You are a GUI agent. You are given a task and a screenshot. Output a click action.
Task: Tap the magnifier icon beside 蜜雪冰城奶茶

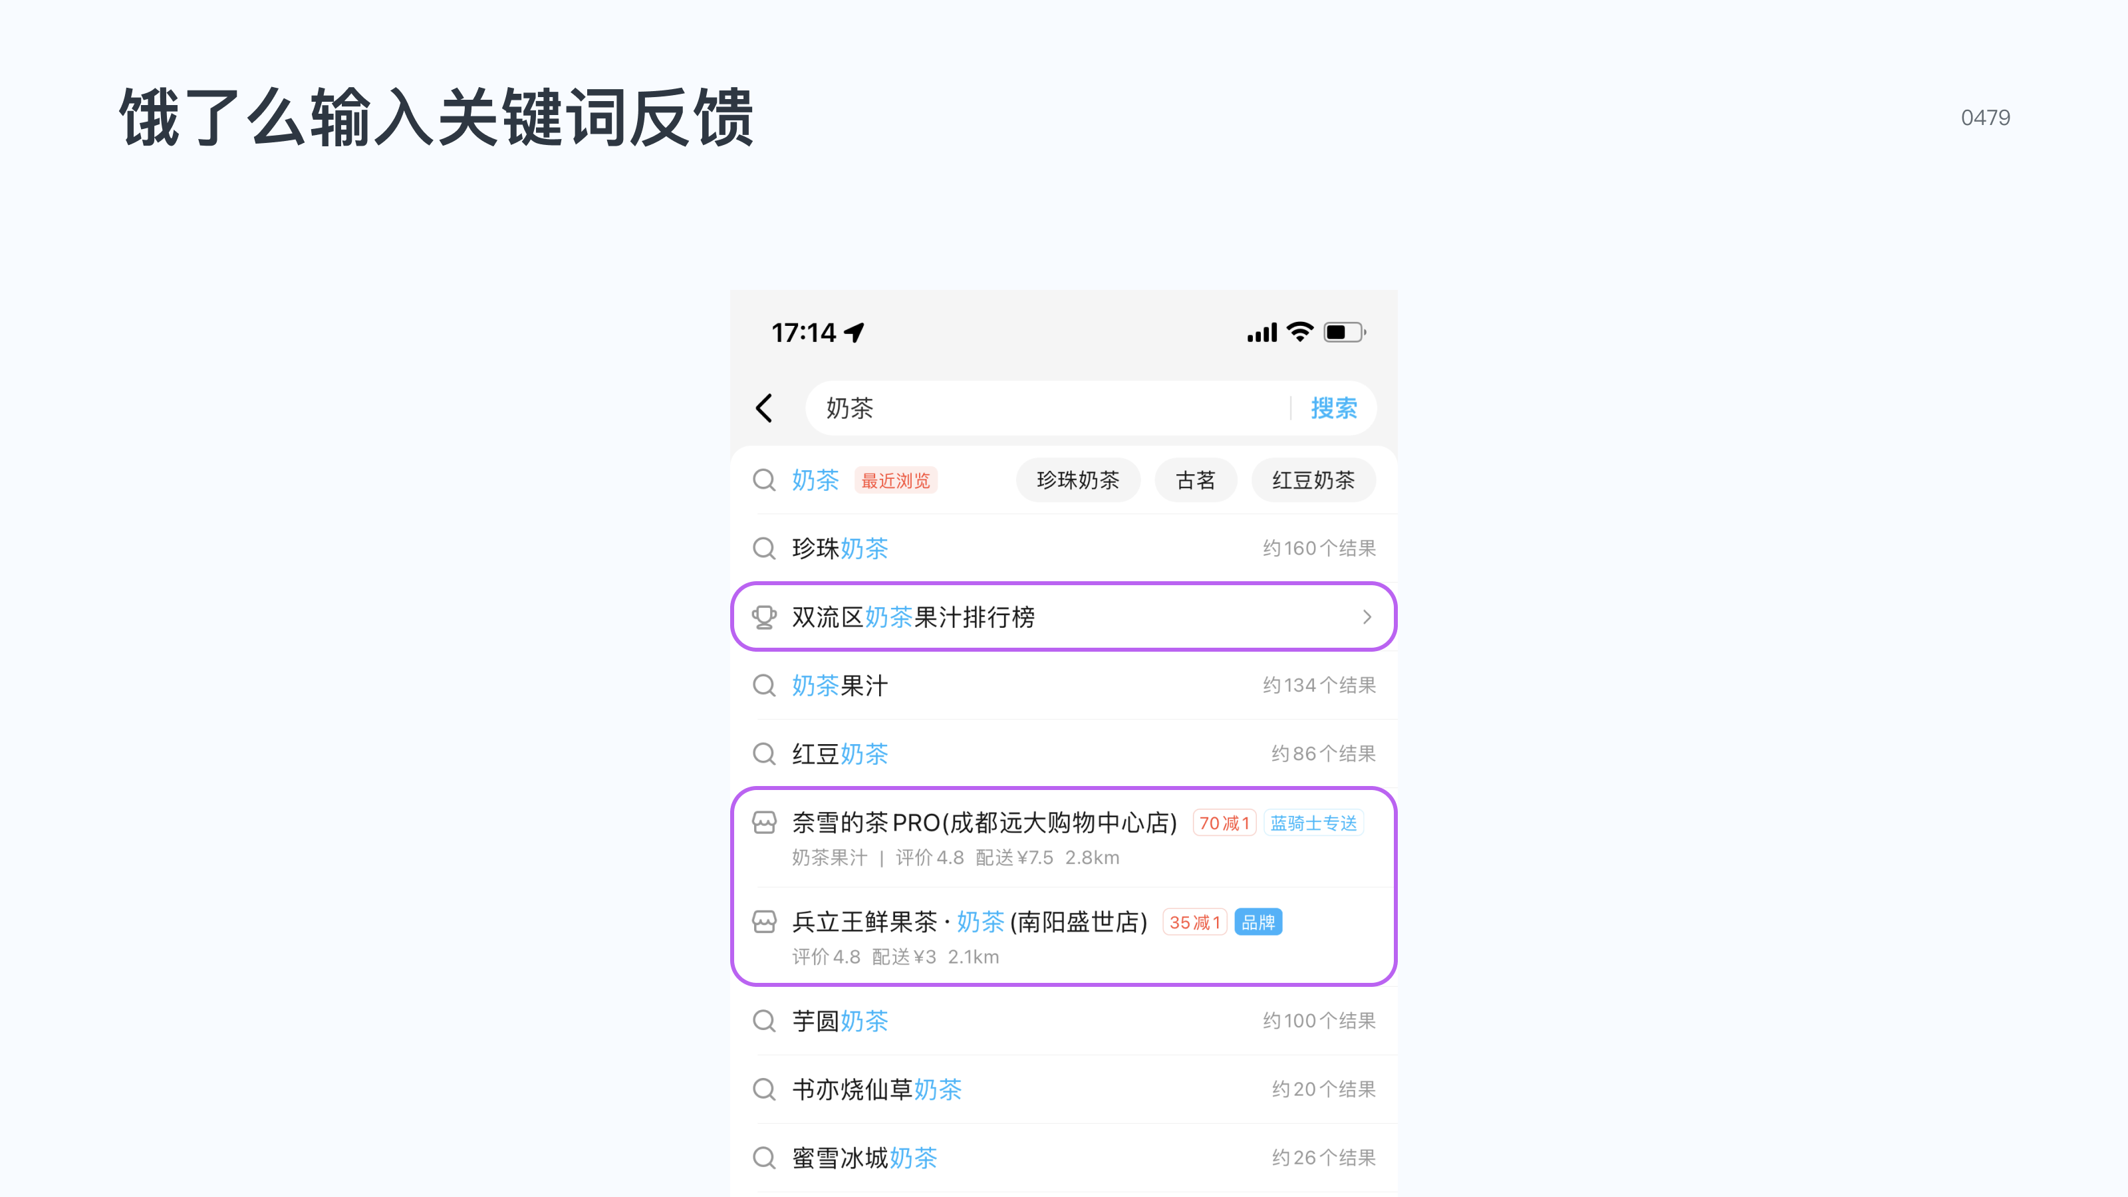(x=763, y=1157)
